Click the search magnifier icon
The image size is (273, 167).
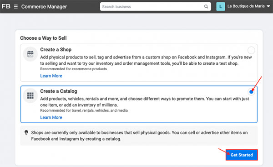pos(206,7)
